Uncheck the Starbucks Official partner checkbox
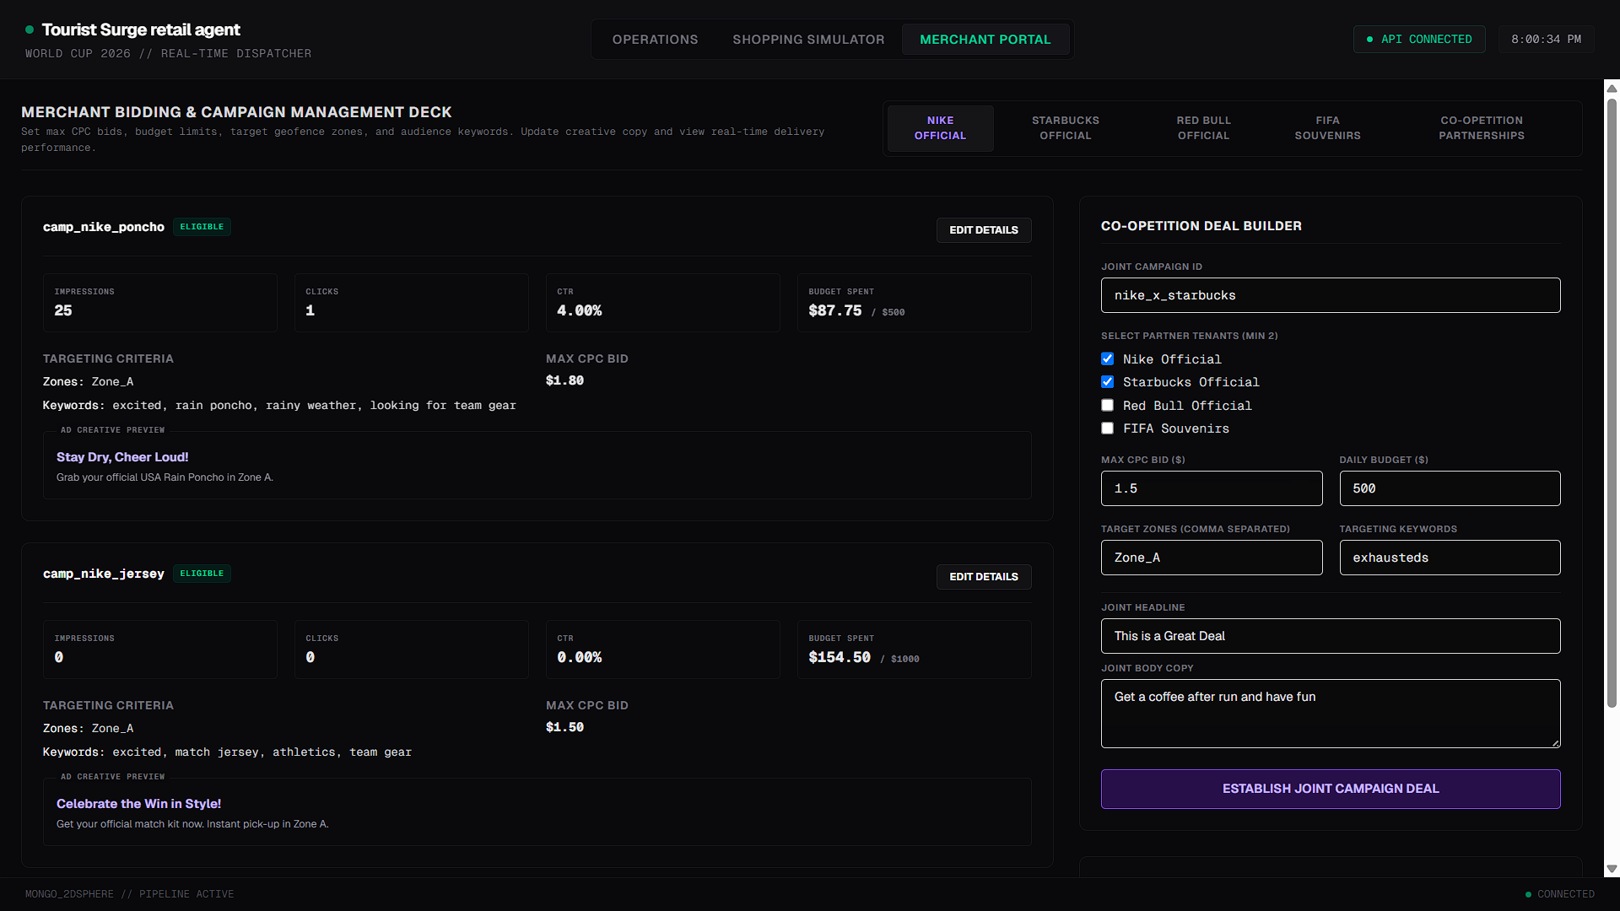This screenshot has width=1620, height=911. 1107,381
